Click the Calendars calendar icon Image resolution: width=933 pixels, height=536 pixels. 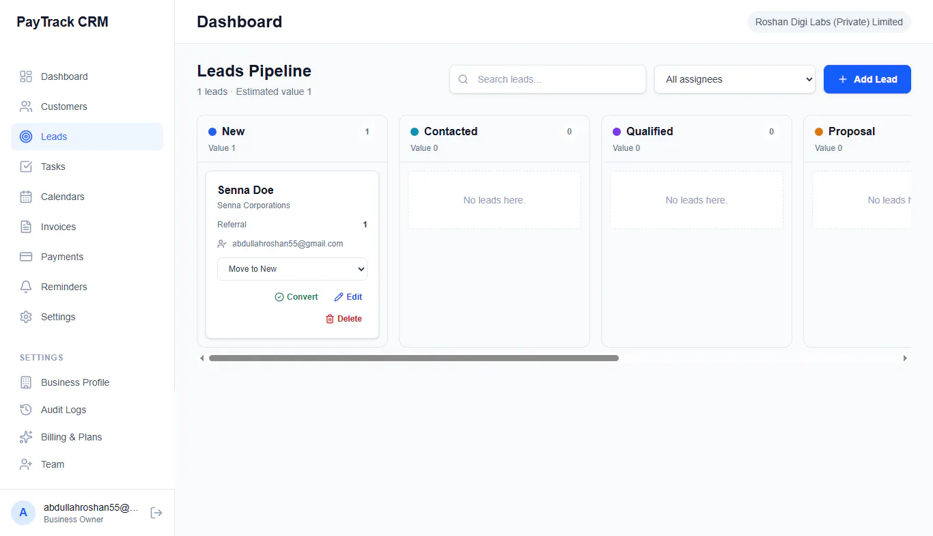click(26, 197)
